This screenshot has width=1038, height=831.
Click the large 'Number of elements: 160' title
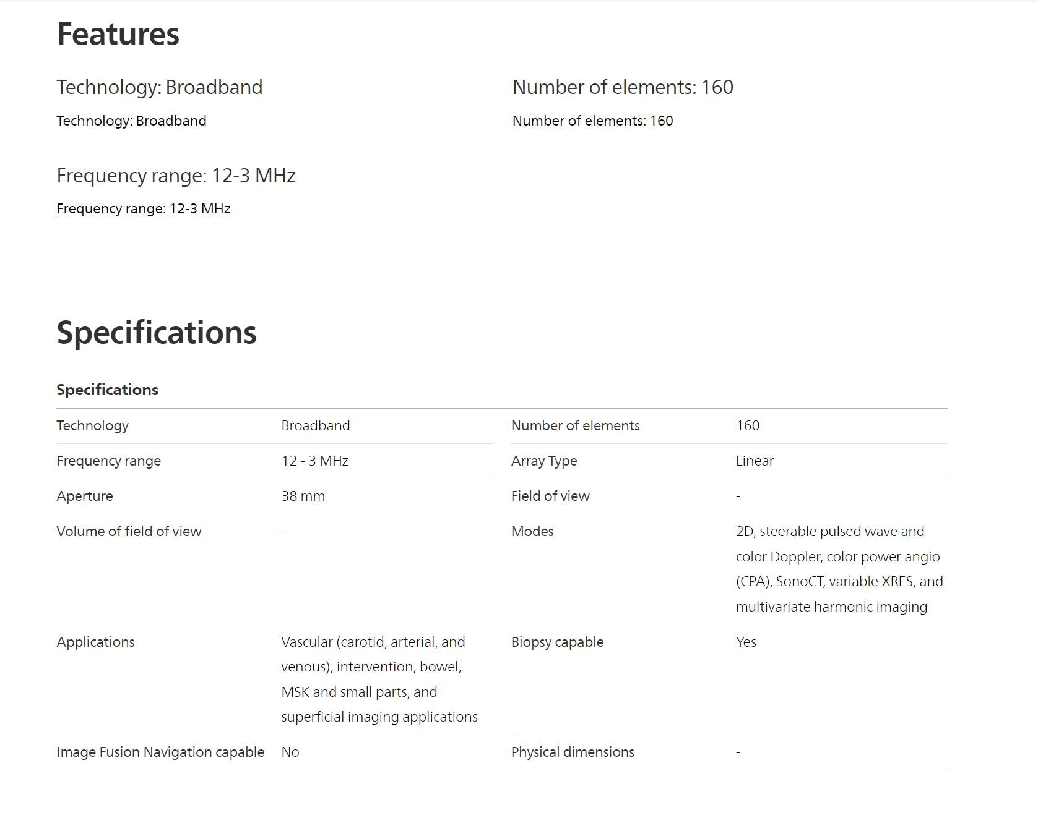623,87
